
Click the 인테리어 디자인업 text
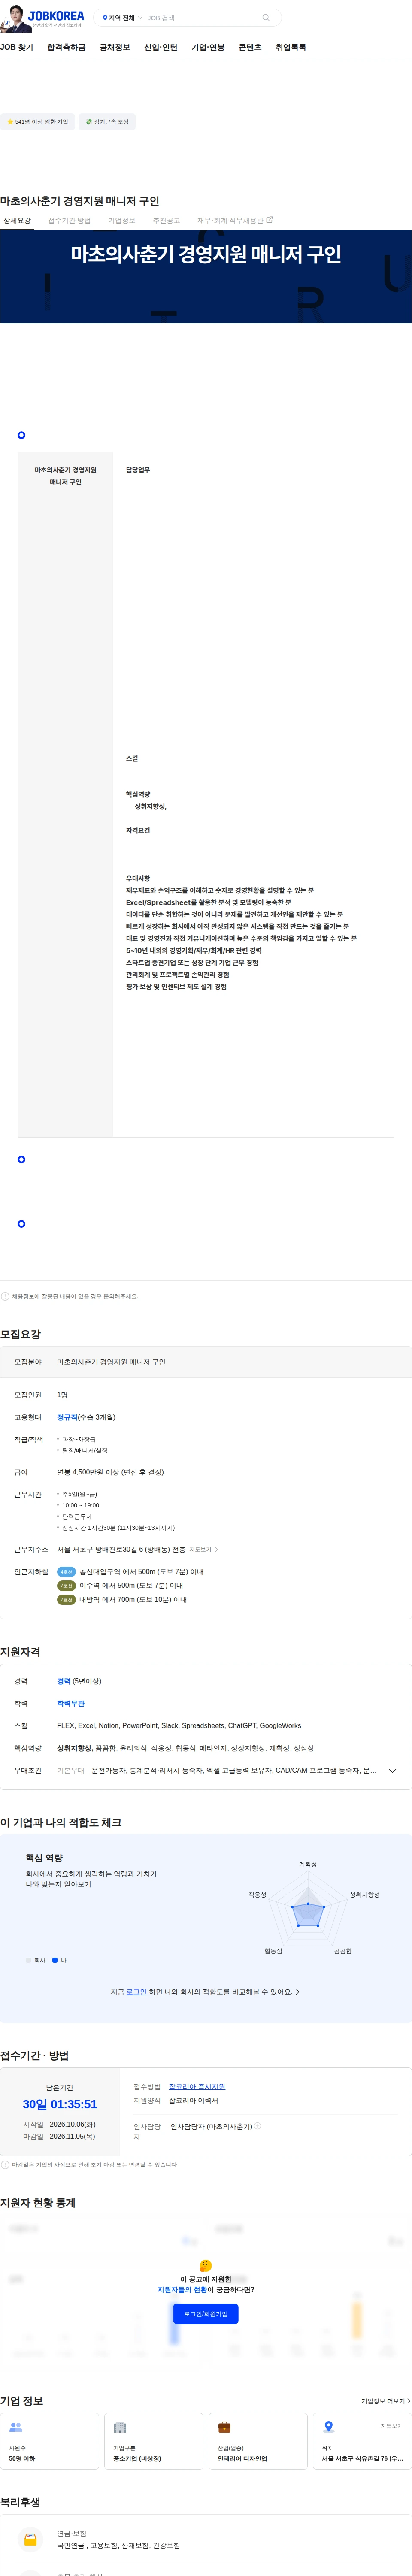click(x=242, y=2458)
